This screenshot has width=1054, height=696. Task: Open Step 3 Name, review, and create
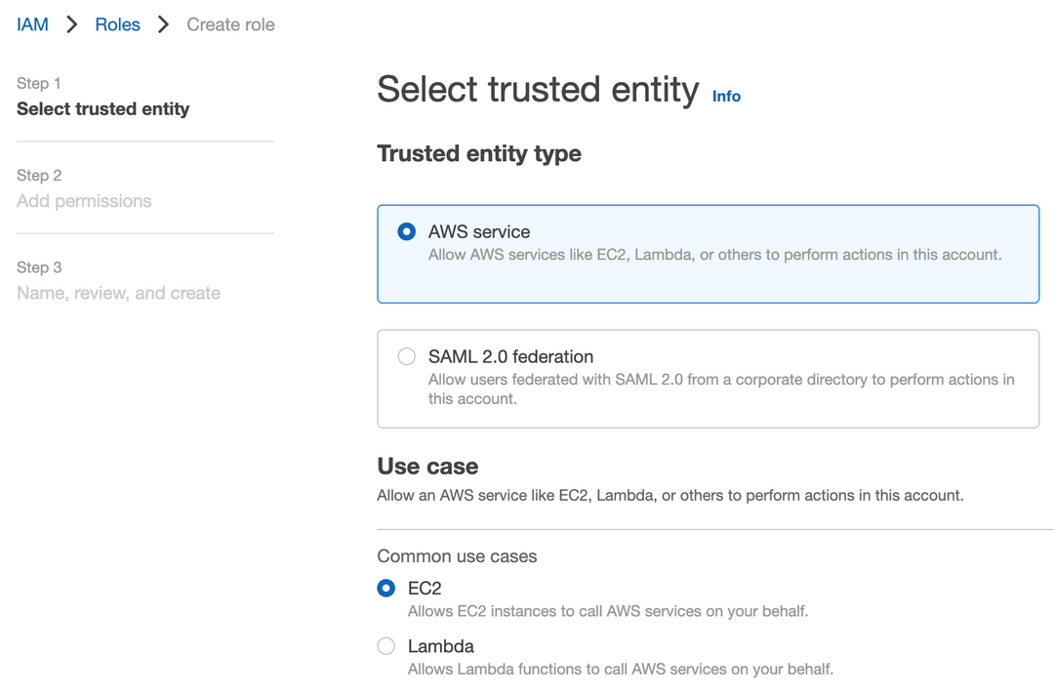coord(118,292)
